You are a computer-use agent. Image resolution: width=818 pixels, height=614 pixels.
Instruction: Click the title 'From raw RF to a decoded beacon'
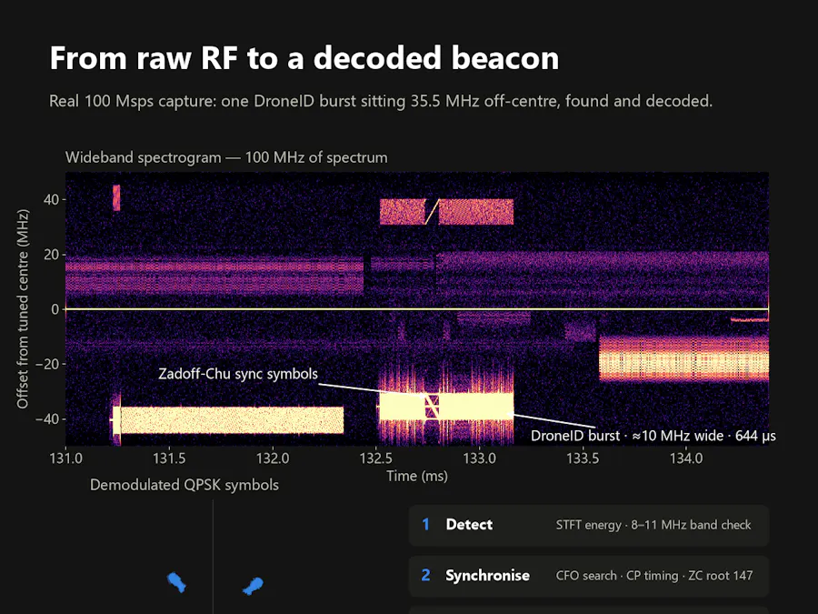(x=304, y=58)
